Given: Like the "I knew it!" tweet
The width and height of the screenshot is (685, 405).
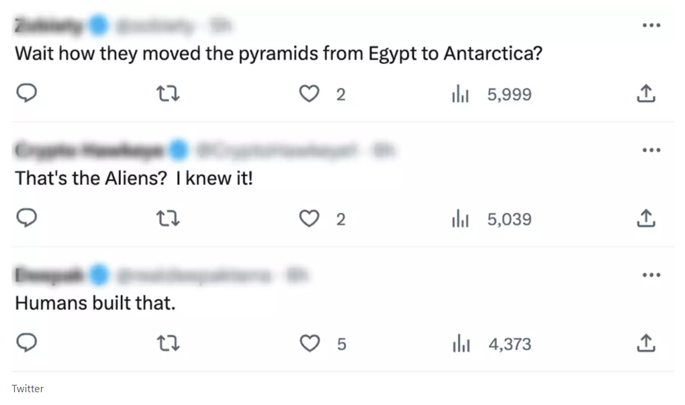Looking at the screenshot, I should pos(309,219).
